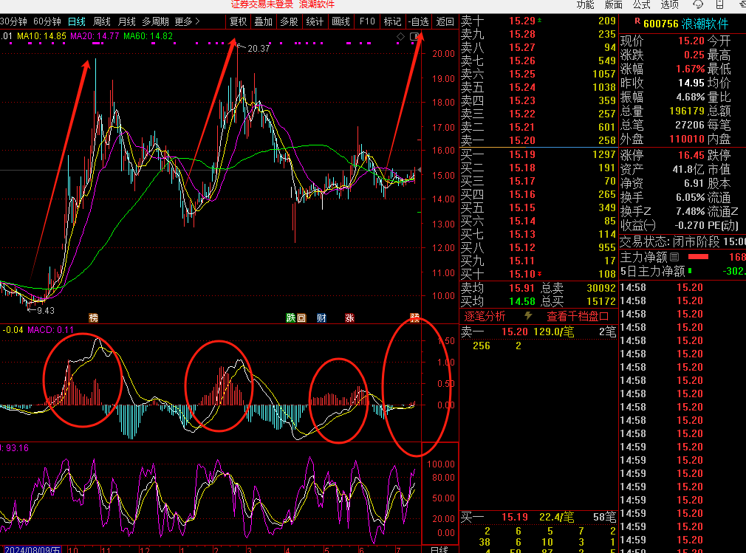
Task: Click the 总量 196179 value
Action: (686, 111)
